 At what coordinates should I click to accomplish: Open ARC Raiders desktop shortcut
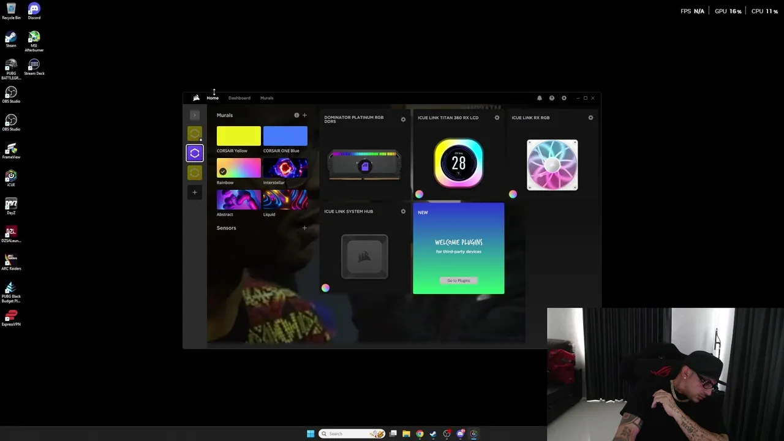tap(11, 262)
